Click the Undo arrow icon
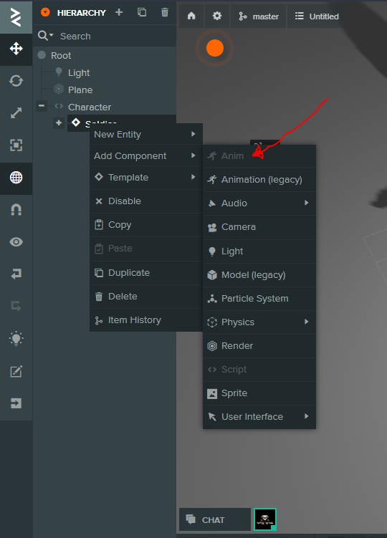 point(16,274)
